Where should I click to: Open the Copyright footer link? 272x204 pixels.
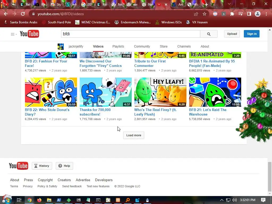(x=45, y=180)
